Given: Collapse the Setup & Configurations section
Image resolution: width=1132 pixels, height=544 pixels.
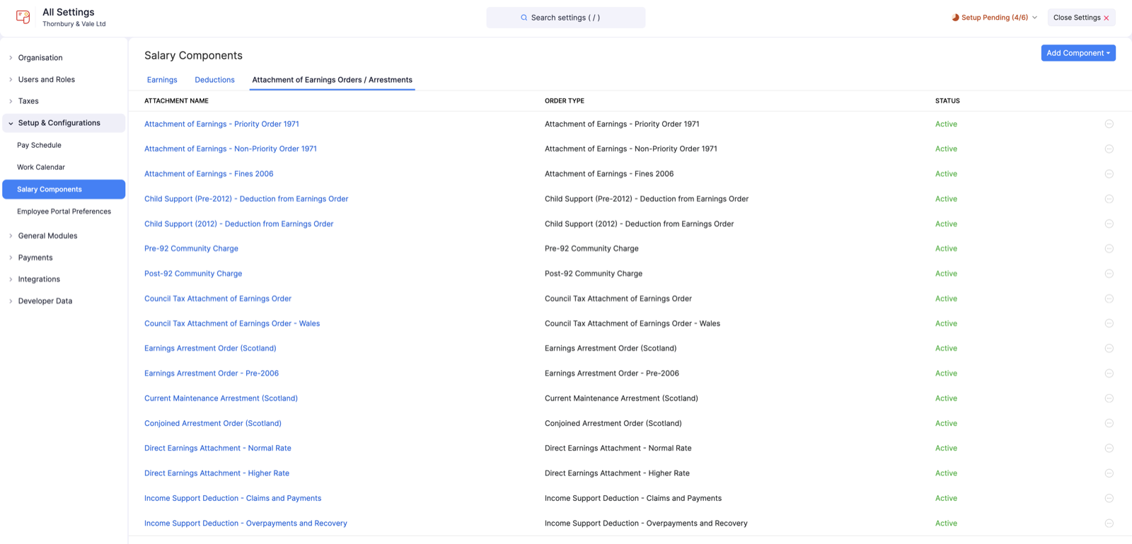Looking at the screenshot, I should coord(64,123).
